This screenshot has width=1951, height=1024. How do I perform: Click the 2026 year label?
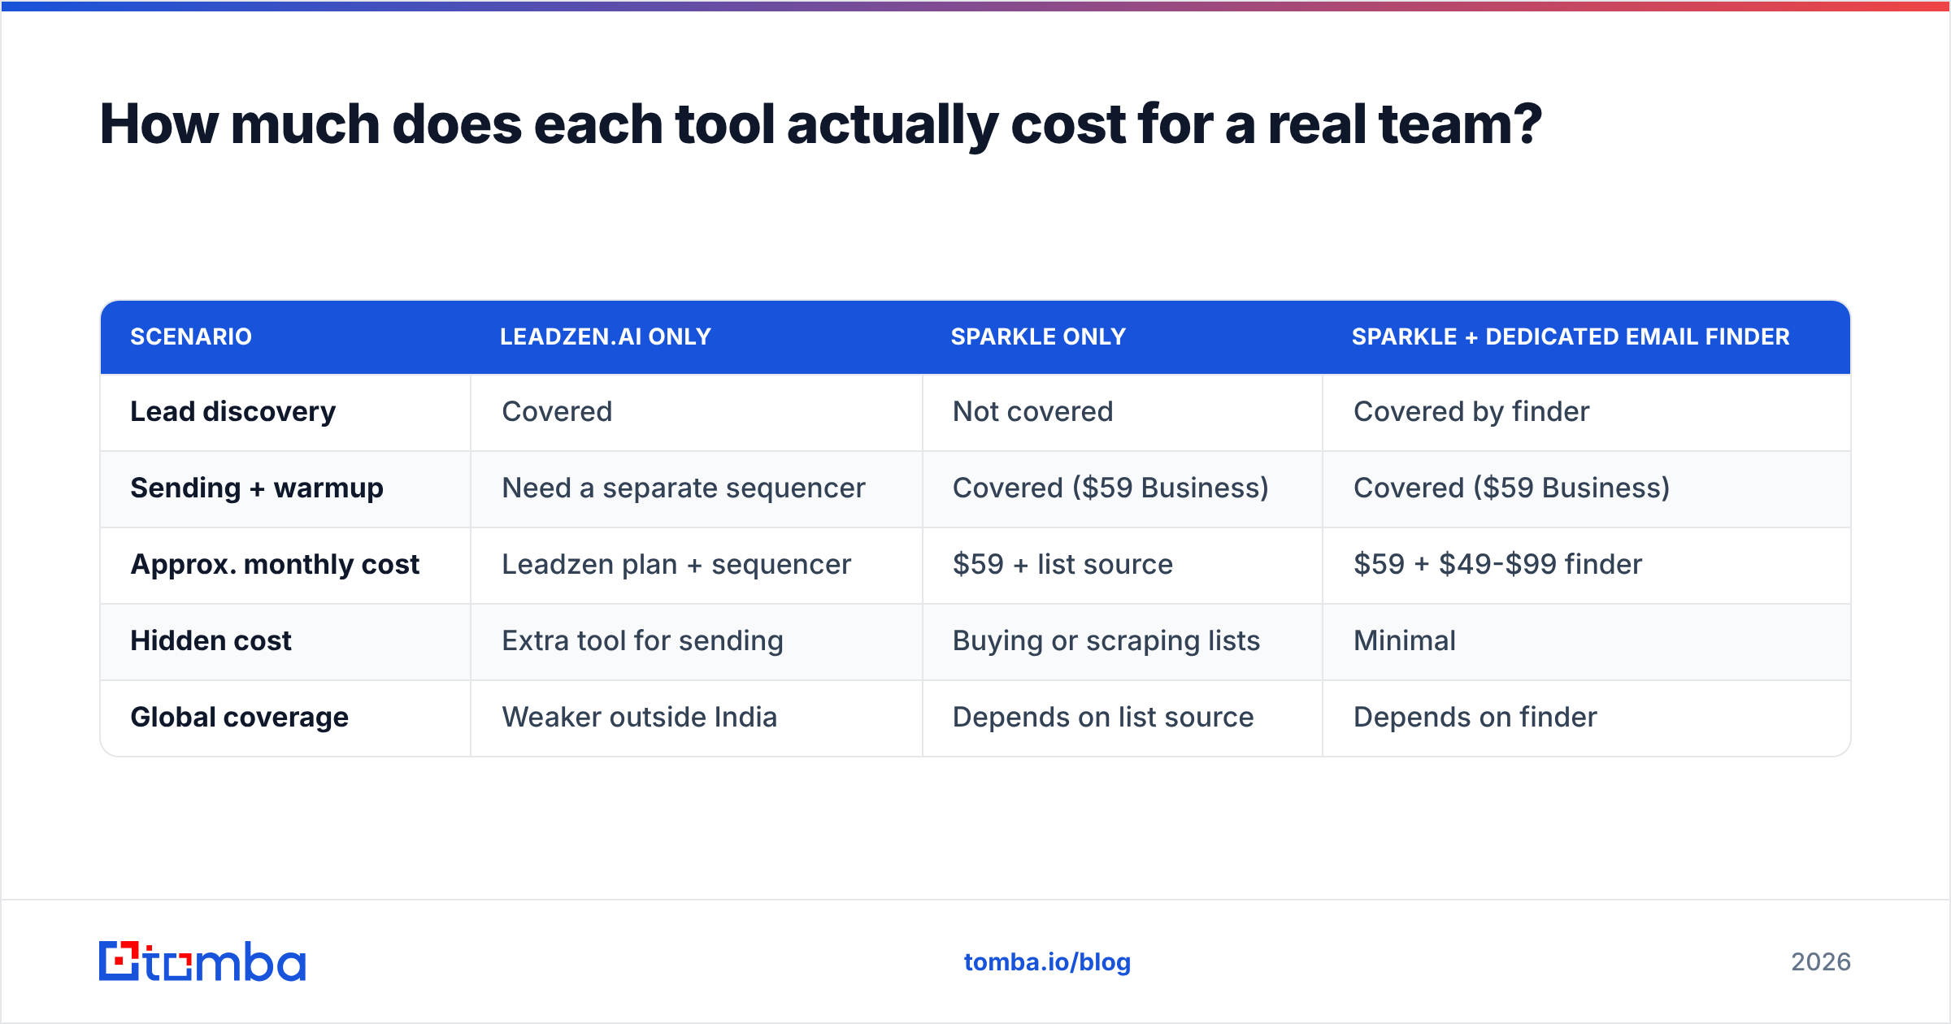1821,962
